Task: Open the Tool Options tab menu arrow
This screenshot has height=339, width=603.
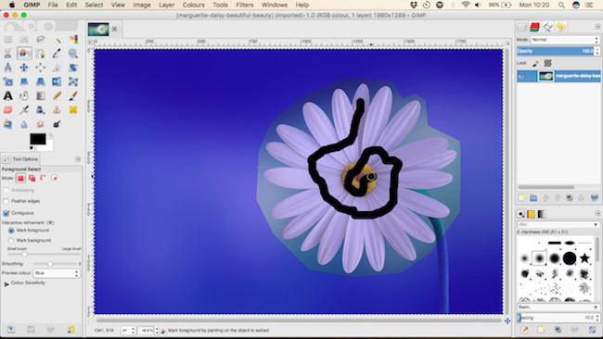Action: point(78,159)
